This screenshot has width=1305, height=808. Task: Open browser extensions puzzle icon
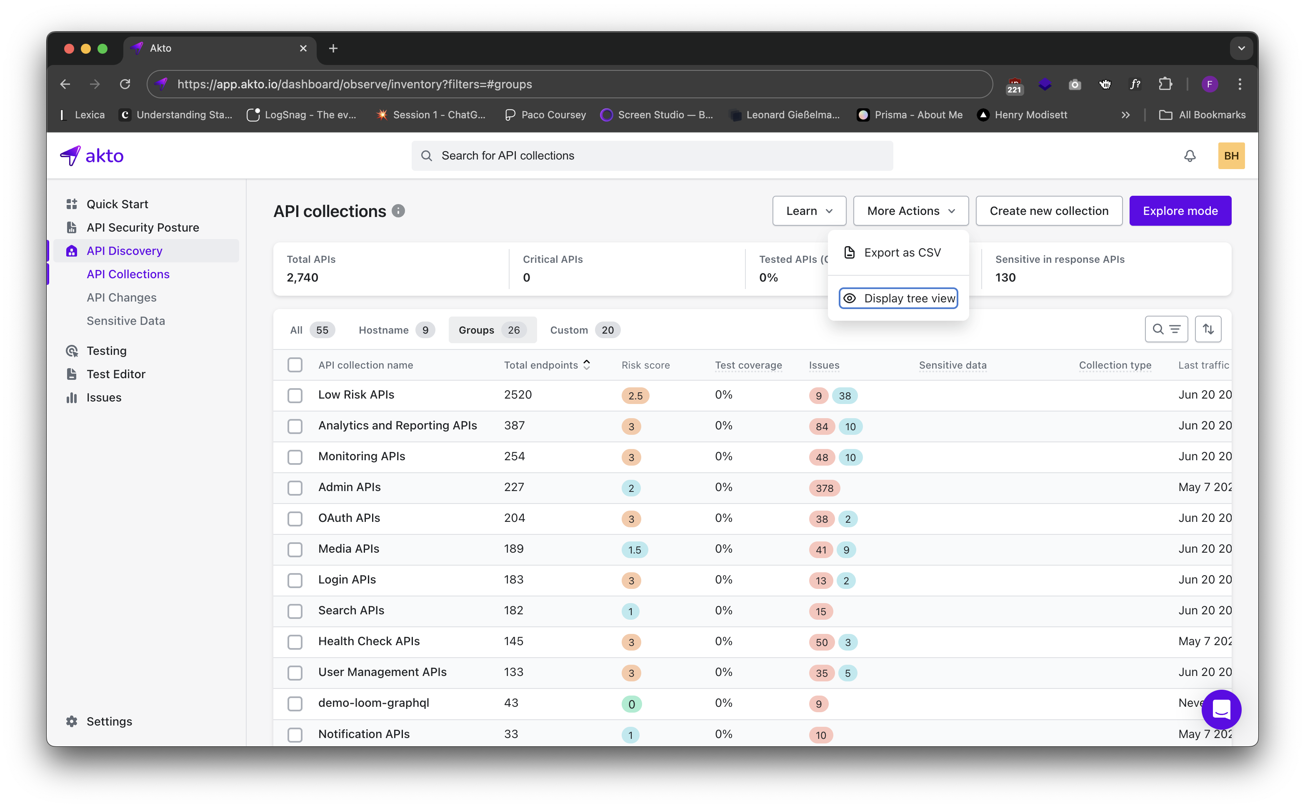[x=1165, y=84]
